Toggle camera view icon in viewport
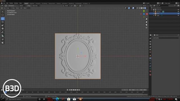 click(x=147, y=25)
